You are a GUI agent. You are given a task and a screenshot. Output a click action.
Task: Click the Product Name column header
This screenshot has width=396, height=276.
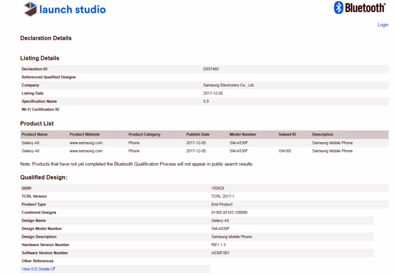pyautogui.click(x=34, y=134)
